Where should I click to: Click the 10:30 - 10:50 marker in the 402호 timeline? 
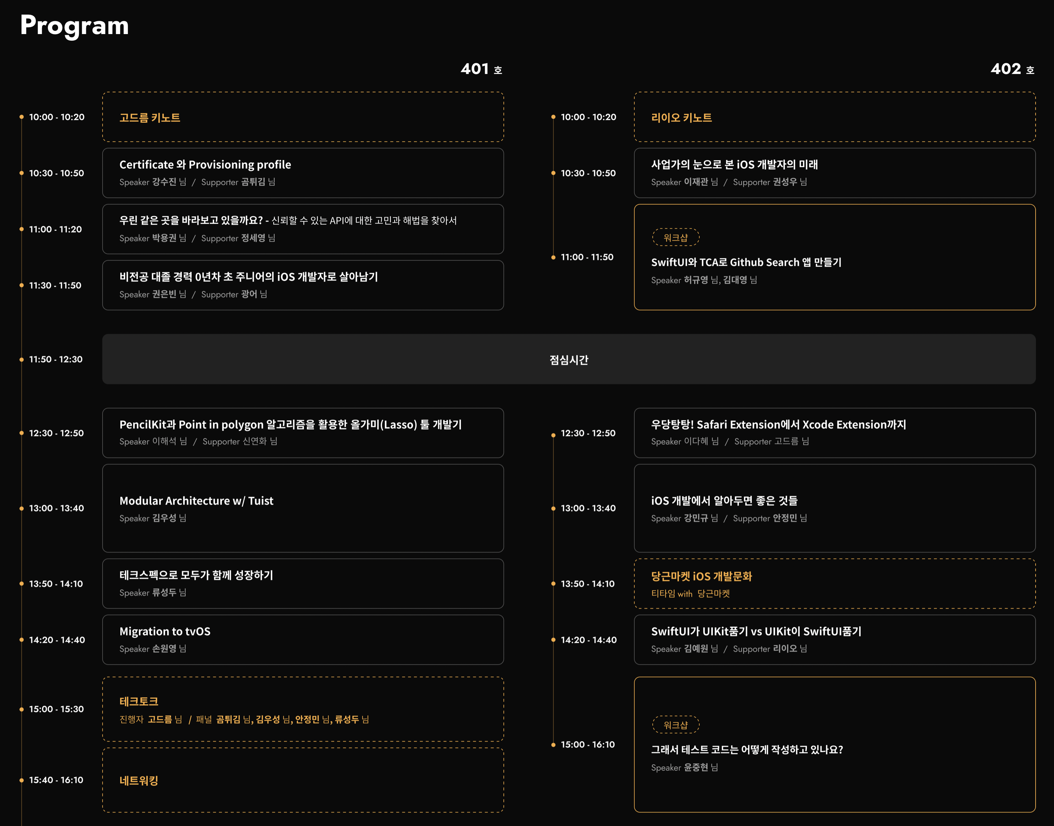click(x=588, y=173)
